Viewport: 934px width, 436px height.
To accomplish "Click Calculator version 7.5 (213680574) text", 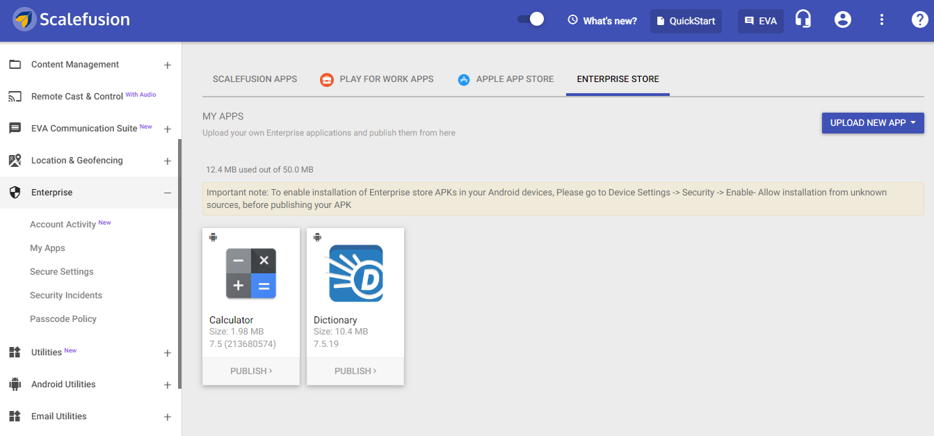I will 243,344.
